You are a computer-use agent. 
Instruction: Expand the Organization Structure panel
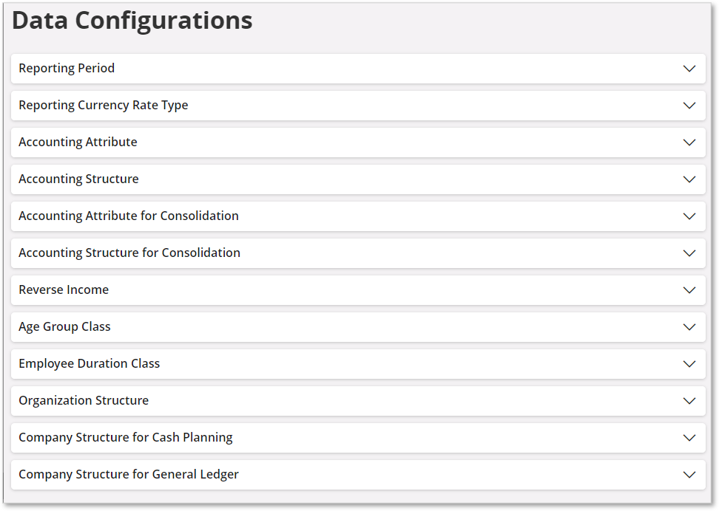(x=357, y=400)
